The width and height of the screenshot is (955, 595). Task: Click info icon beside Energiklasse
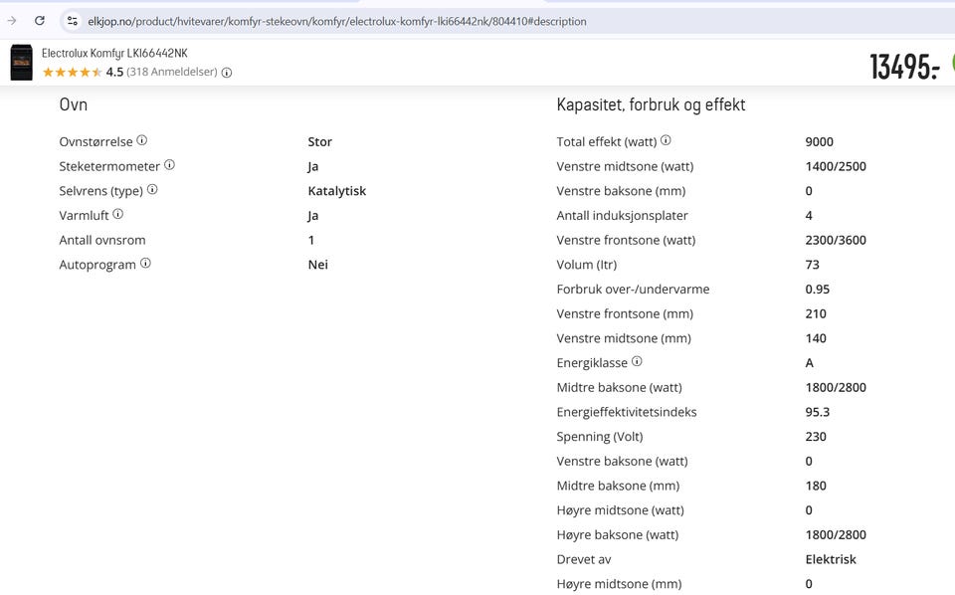(637, 361)
